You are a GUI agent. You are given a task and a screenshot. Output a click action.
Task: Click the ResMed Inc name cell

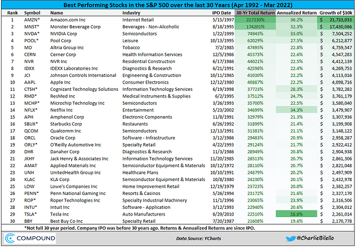point(62,96)
